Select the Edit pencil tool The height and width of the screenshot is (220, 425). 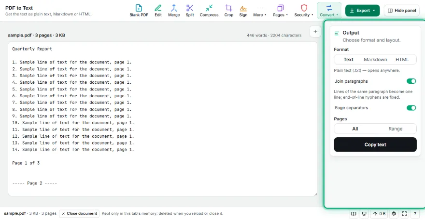pos(158,11)
